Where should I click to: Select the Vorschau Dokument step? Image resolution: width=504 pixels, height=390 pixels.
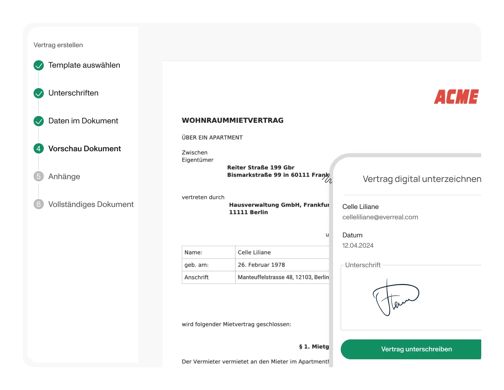84,149
